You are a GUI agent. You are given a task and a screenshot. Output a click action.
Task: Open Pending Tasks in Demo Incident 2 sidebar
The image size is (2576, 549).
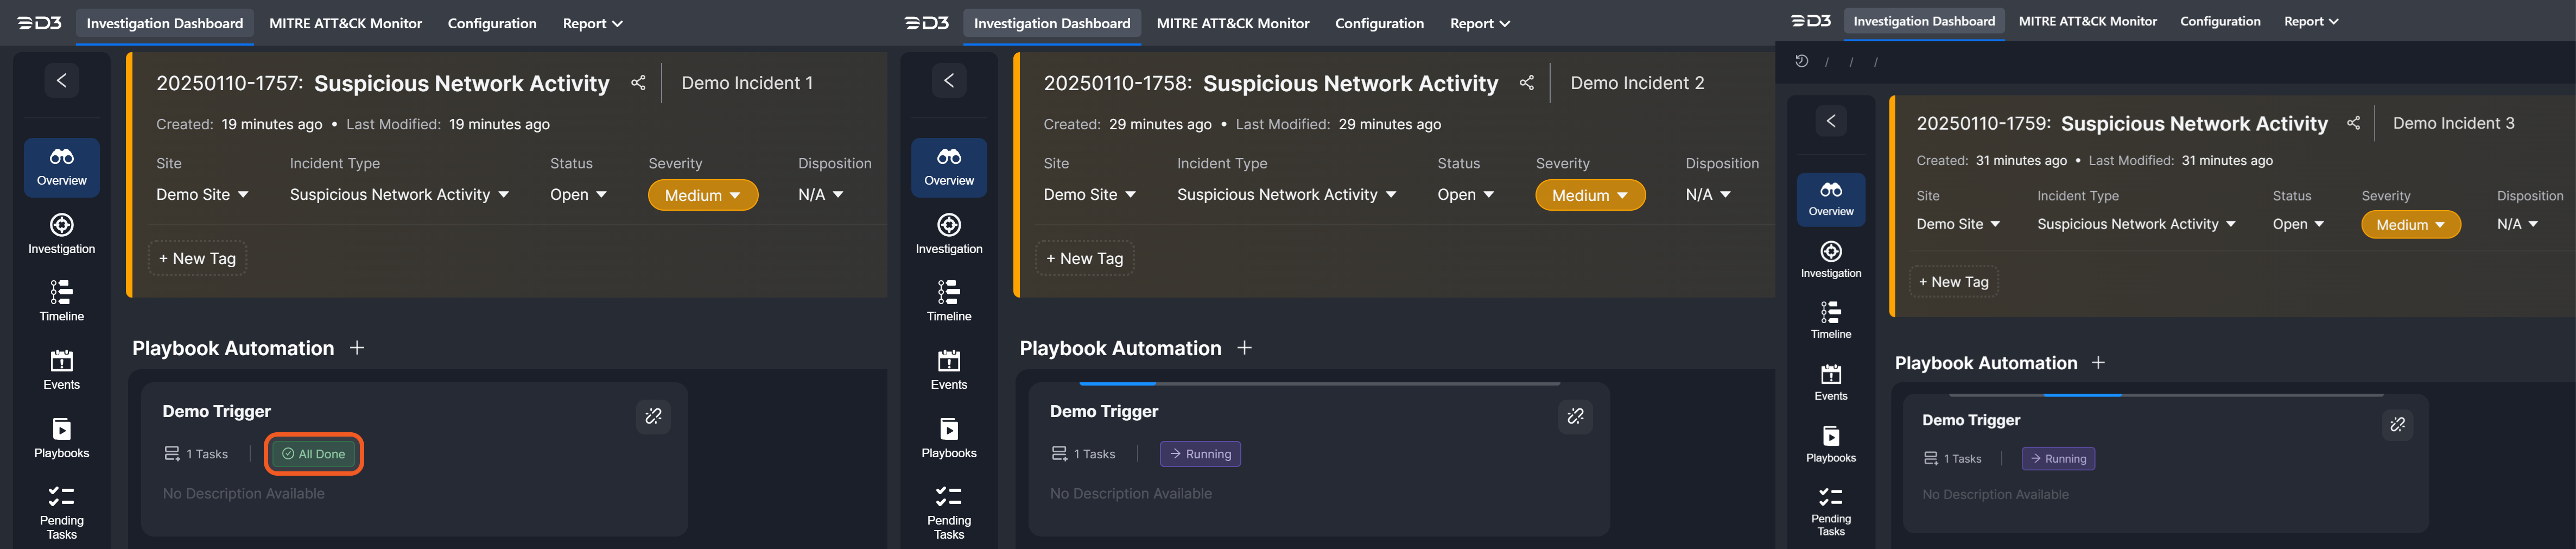[948, 511]
